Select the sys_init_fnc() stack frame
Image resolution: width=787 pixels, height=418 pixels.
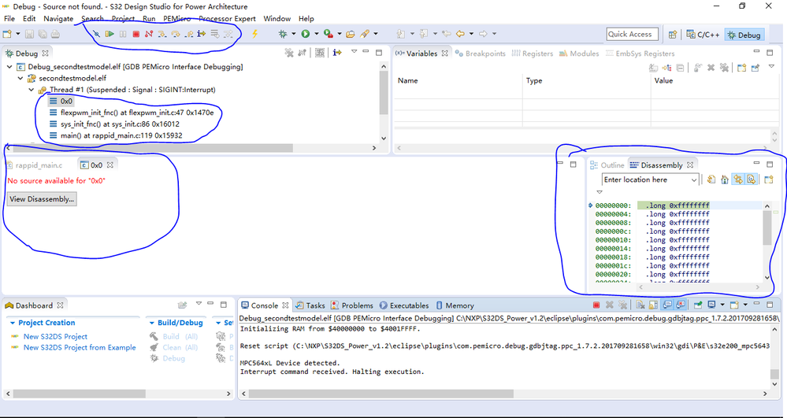coord(114,124)
